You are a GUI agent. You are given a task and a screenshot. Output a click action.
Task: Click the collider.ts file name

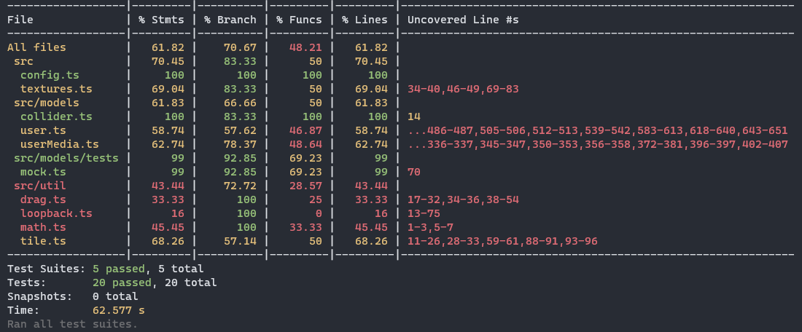point(56,116)
